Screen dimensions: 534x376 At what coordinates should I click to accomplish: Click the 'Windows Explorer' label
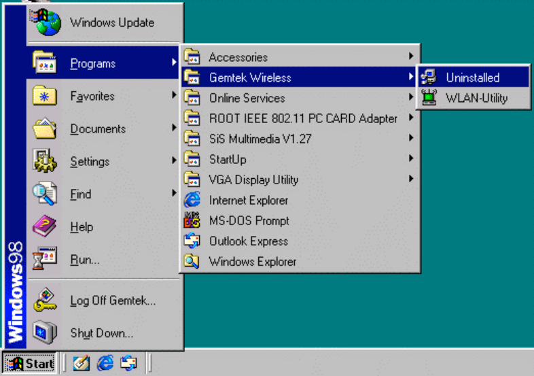pyautogui.click(x=252, y=262)
